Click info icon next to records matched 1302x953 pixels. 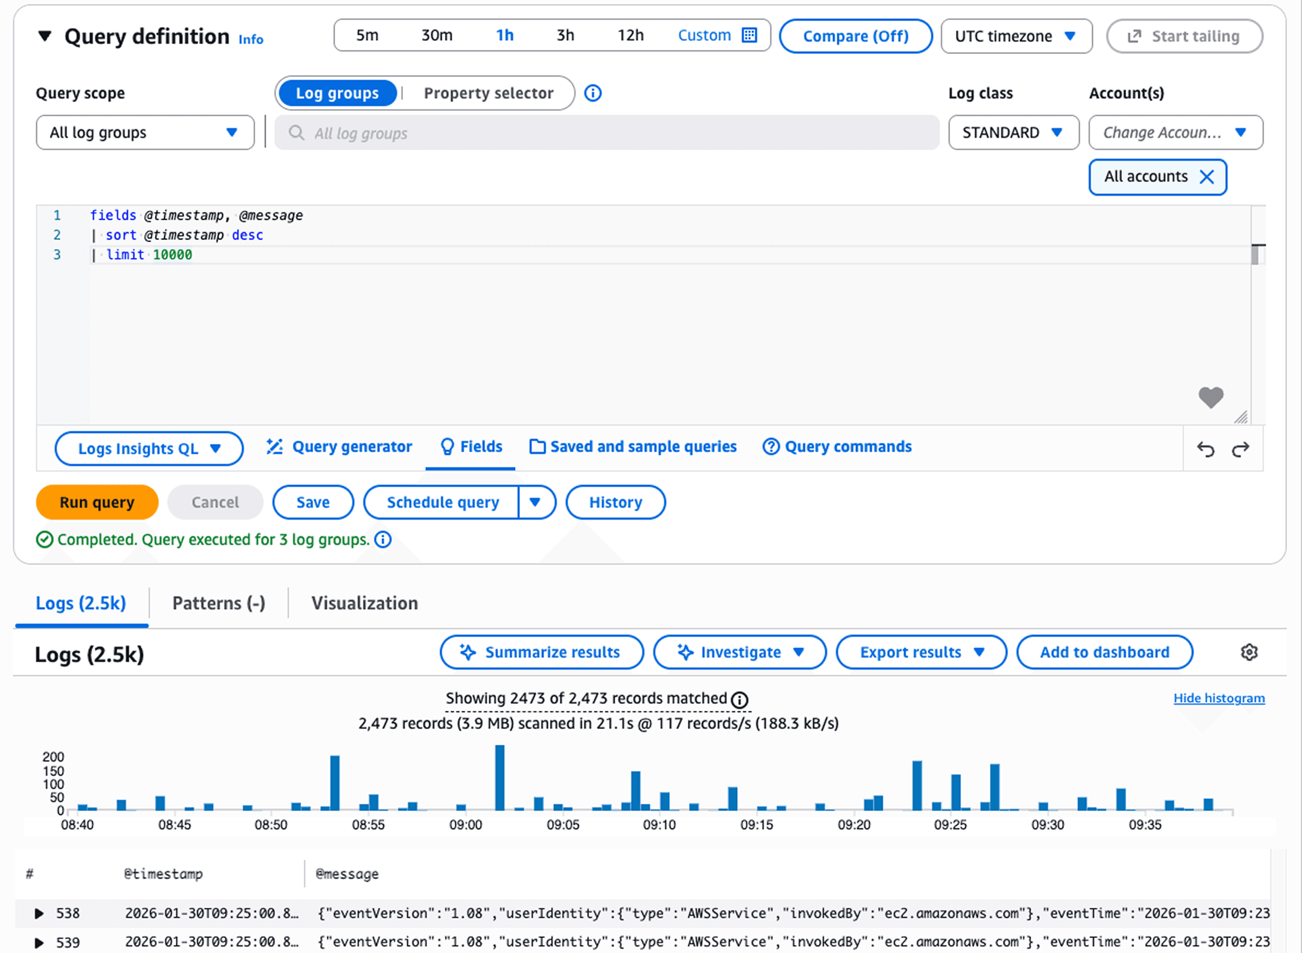click(x=740, y=700)
